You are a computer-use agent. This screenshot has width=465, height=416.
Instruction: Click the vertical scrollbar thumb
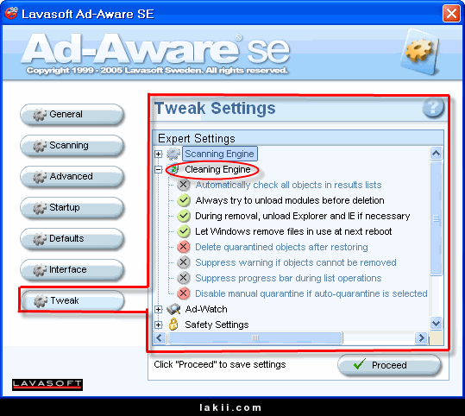tap(436, 218)
